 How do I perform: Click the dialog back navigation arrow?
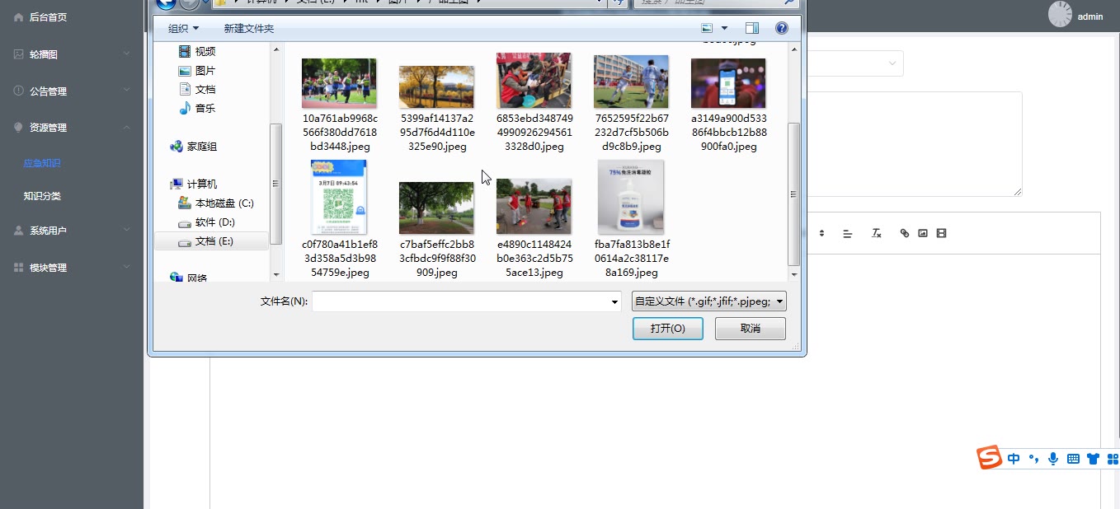(x=166, y=3)
